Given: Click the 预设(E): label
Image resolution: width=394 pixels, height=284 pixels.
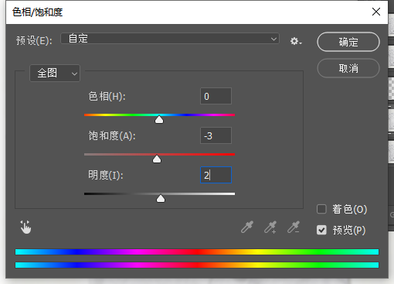Looking at the screenshot, I should tap(34, 40).
